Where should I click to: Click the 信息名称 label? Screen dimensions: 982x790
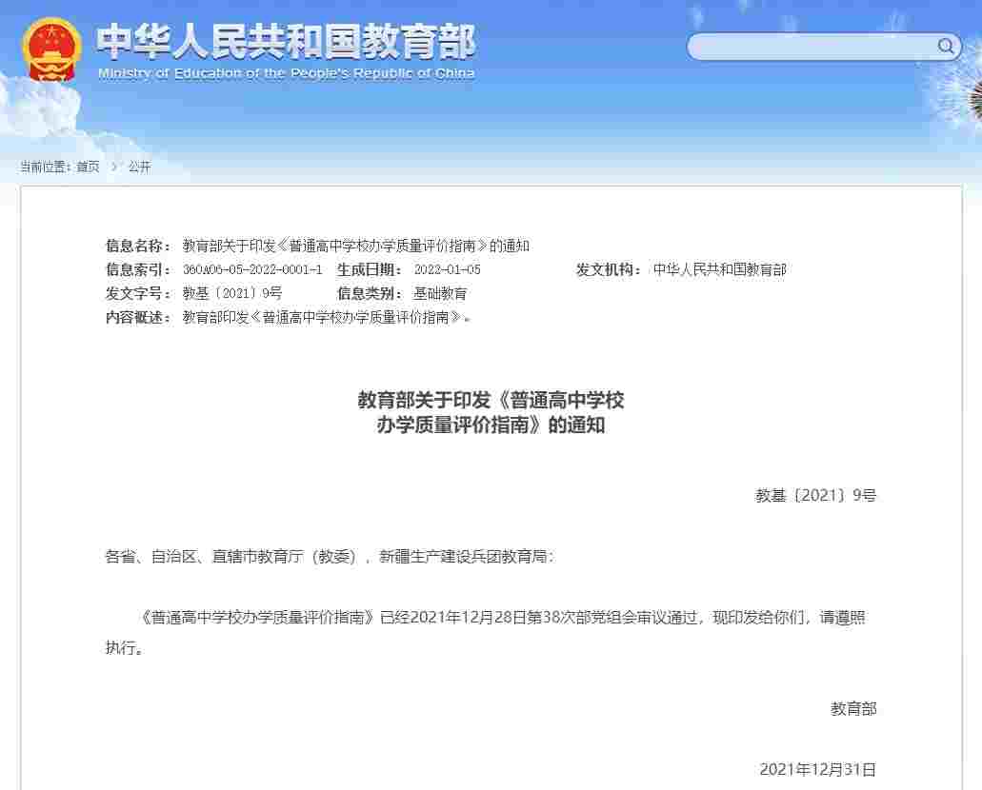pyautogui.click(x=138, y=246)
